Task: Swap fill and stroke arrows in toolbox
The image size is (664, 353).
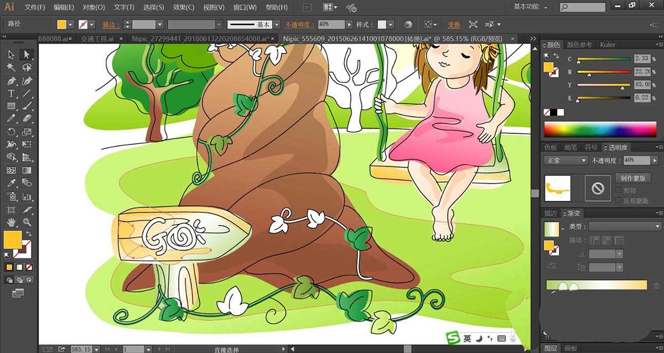Action: 28,235
